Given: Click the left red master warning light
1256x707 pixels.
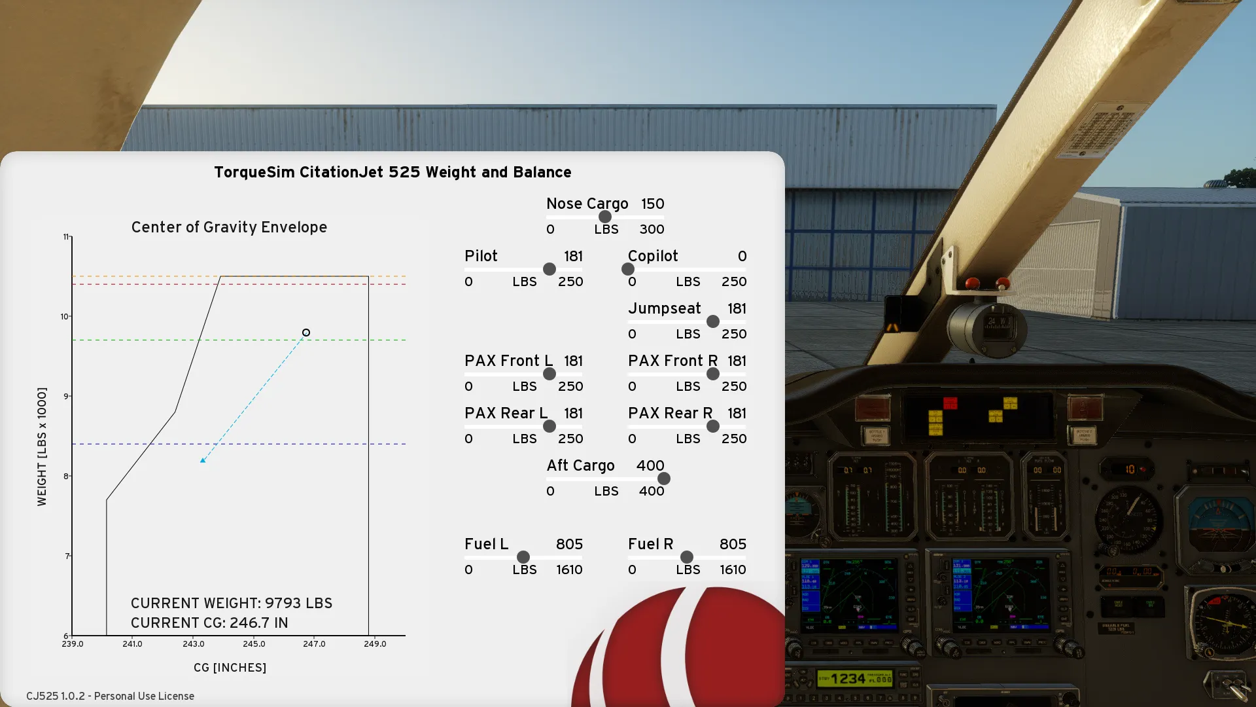Looking at the screenshot, I should click(x=872, y=408).
